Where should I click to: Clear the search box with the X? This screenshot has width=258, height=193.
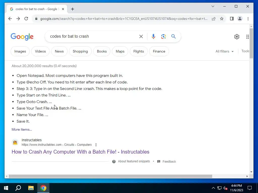141,36
